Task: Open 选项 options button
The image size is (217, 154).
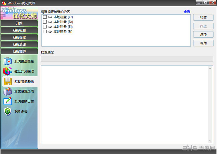Action: click(x=203, y=34)
